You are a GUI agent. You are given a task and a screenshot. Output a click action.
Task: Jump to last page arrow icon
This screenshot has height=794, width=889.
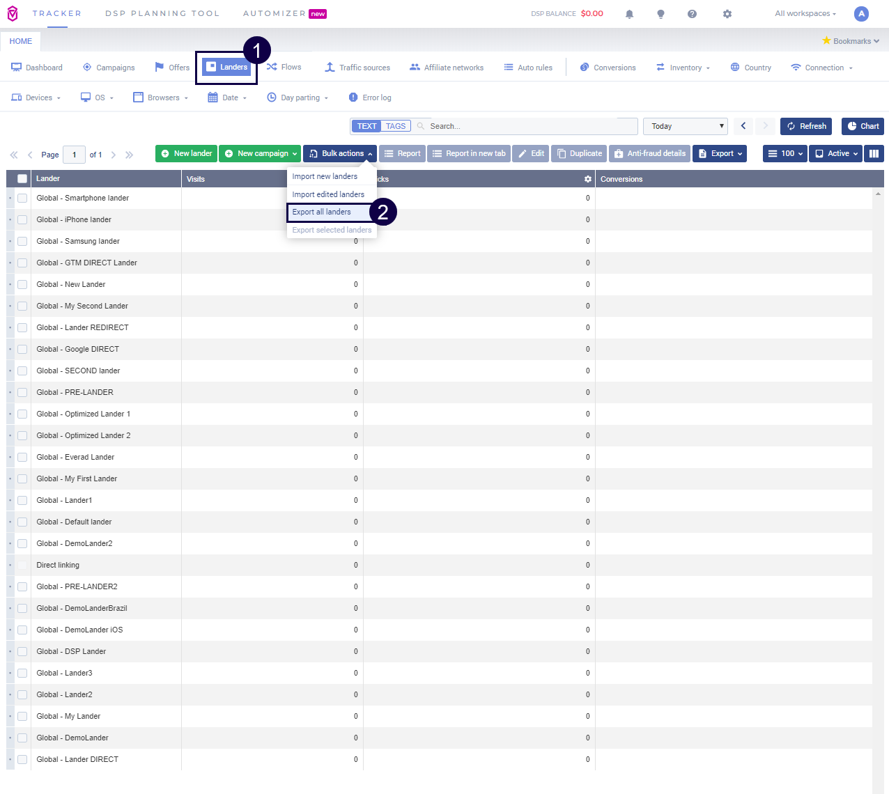coord(129,155)
